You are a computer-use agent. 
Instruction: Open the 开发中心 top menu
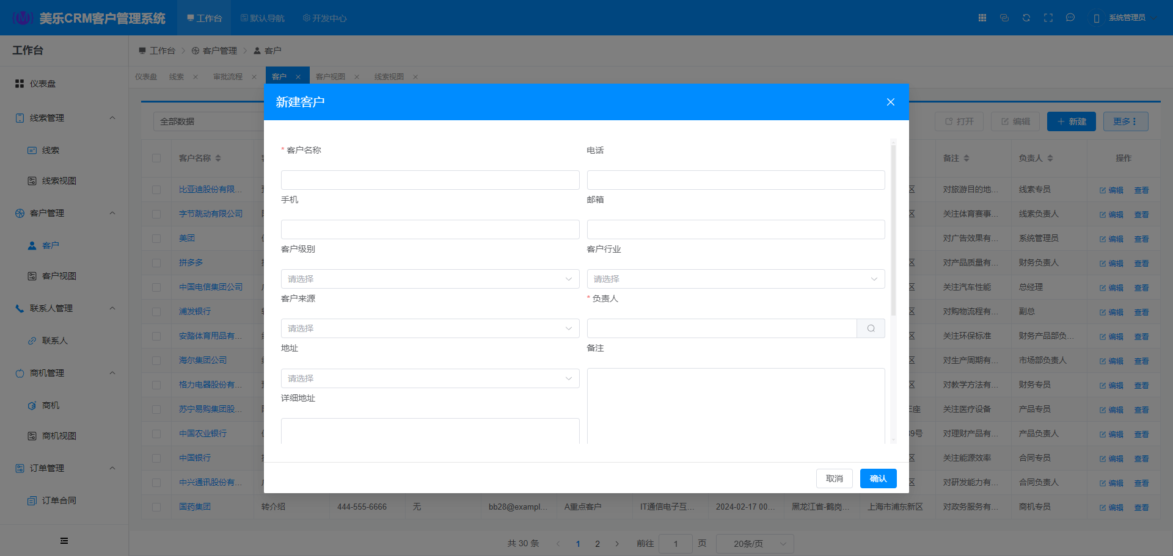324,18
